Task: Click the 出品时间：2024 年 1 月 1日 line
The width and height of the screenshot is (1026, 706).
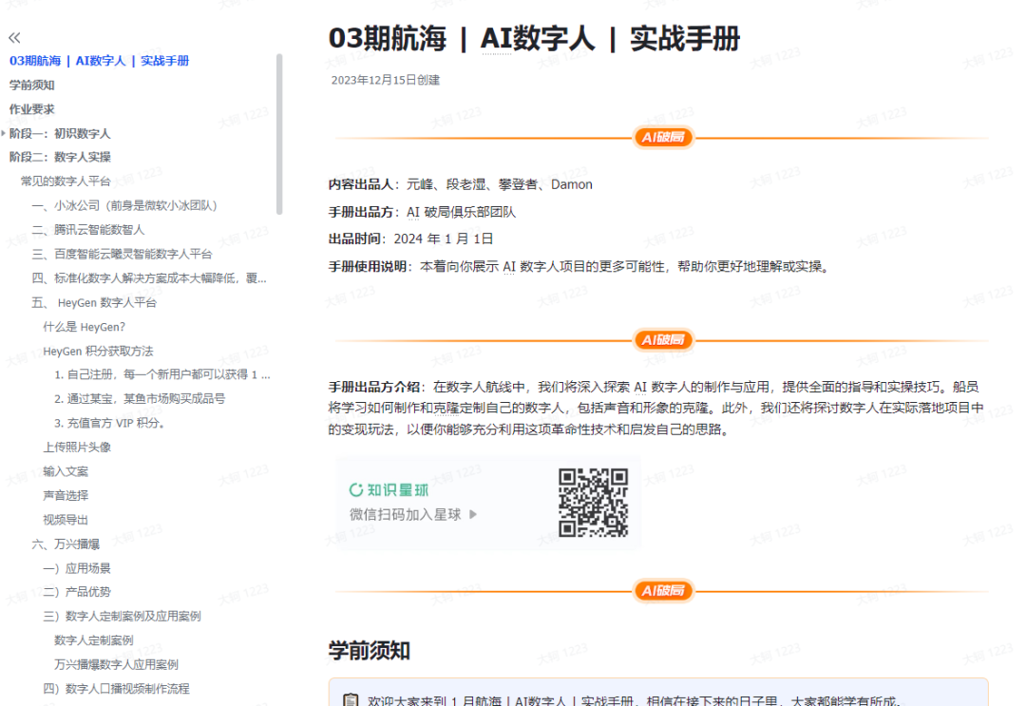Action: [x=410, y=239]
